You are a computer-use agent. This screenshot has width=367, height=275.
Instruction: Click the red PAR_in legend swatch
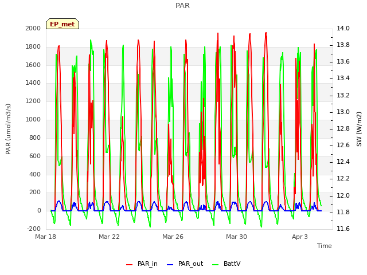tap(130, 265)
